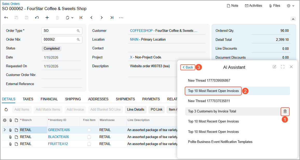Switch to FINANCIAL tab

[x=49, y=99]
